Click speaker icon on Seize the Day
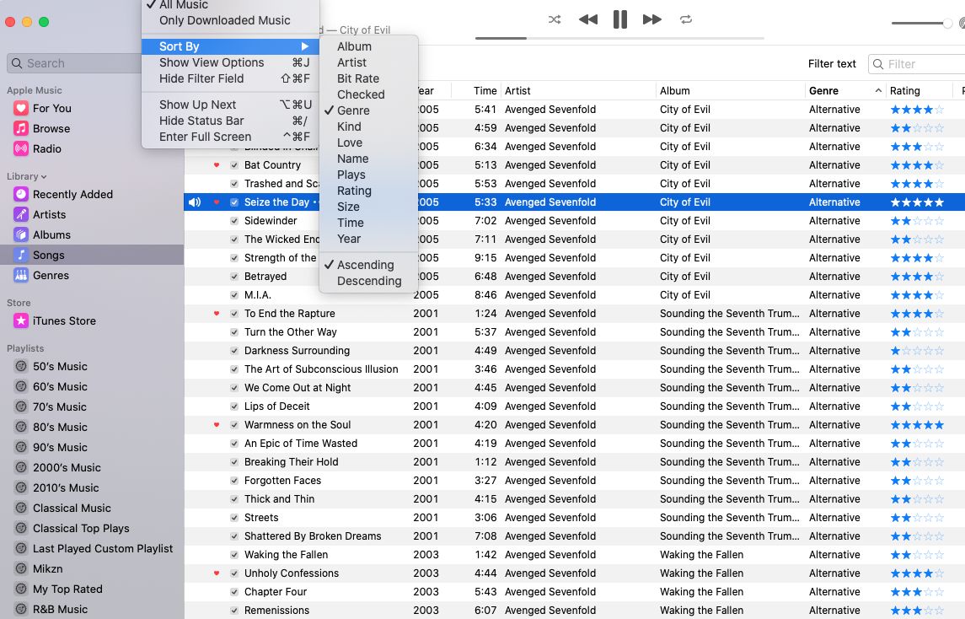 pyautogui.click(x=195, y=202)
